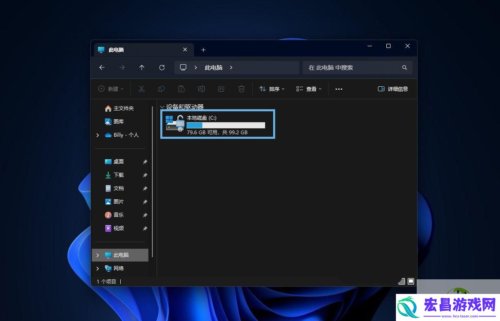Viewport: 500px width, 321px height.
Task: Open the 新建 new item dropdown
Action: click(x=111, y=89)
